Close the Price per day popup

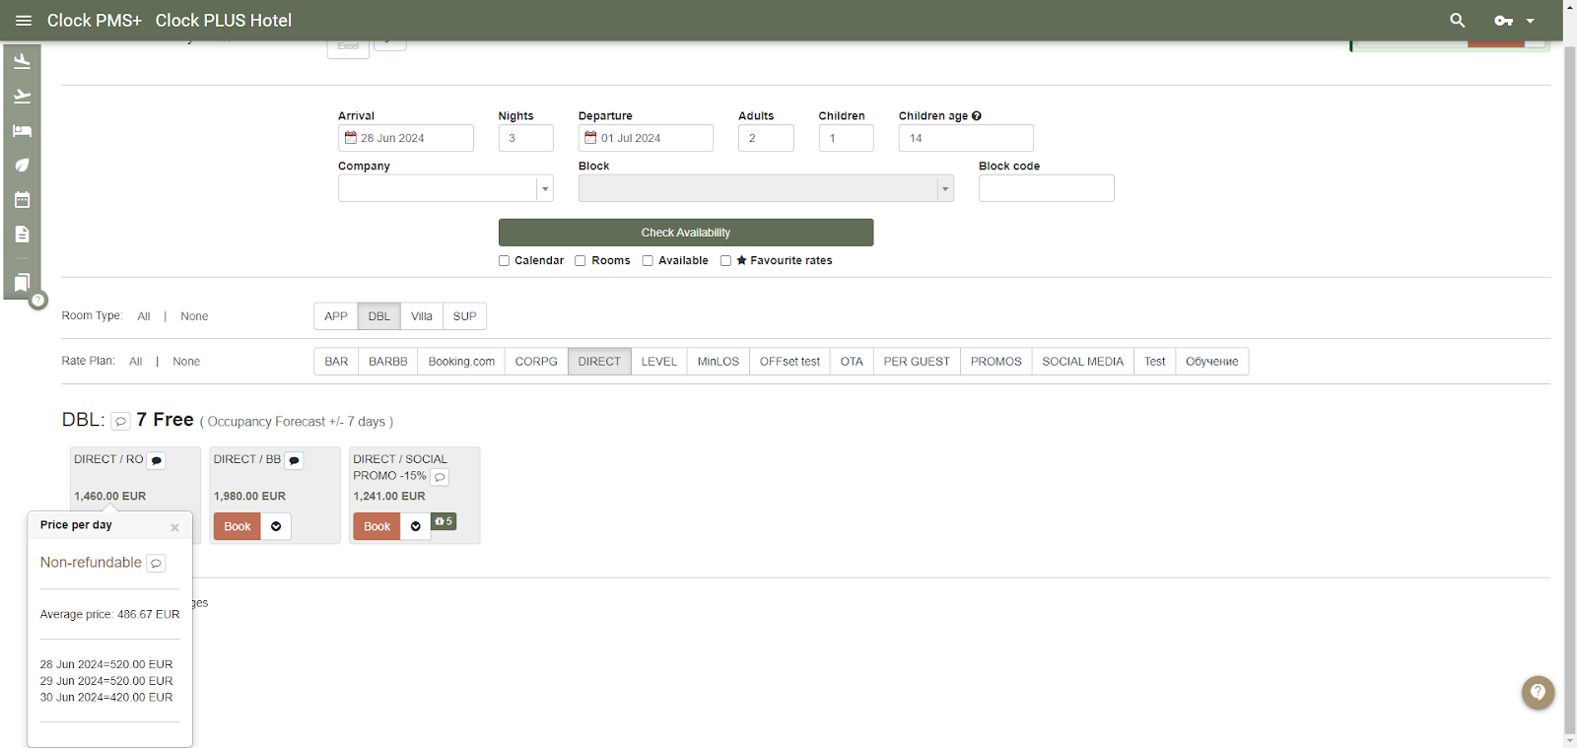click(174, 527)
